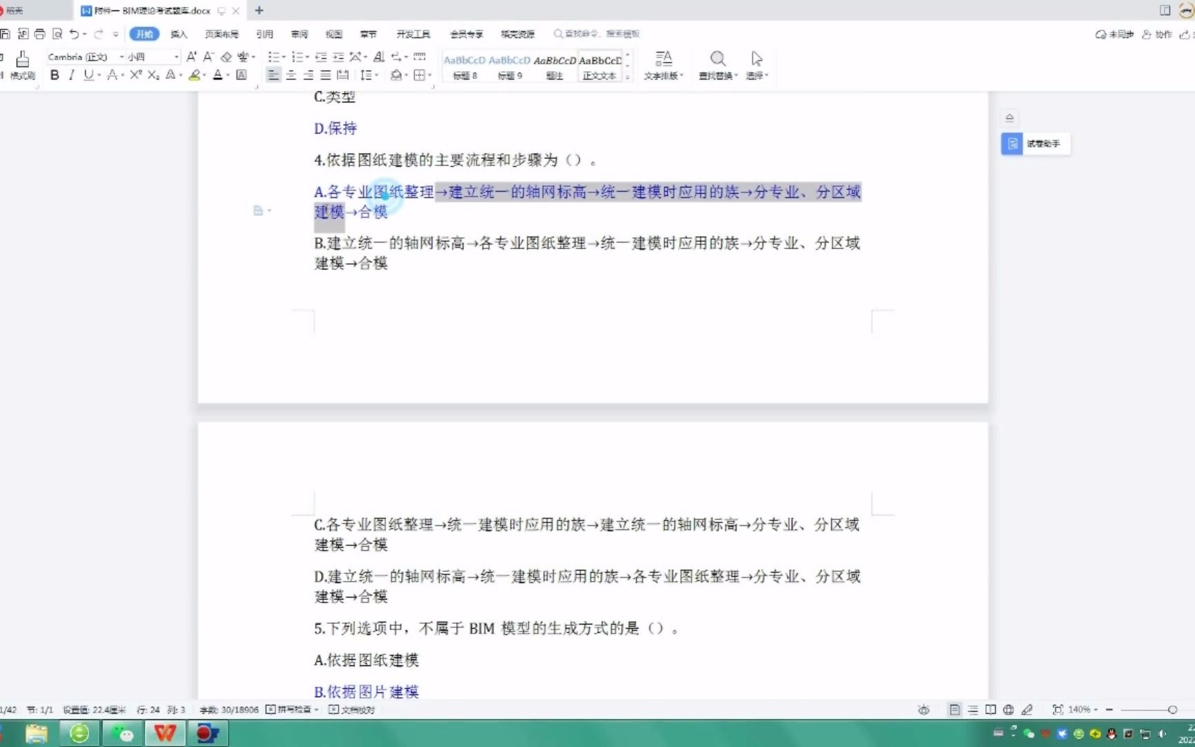This screenshot has height=747, width=1195.
Task: Click the character border icon
Action: [x=241, y=75]
